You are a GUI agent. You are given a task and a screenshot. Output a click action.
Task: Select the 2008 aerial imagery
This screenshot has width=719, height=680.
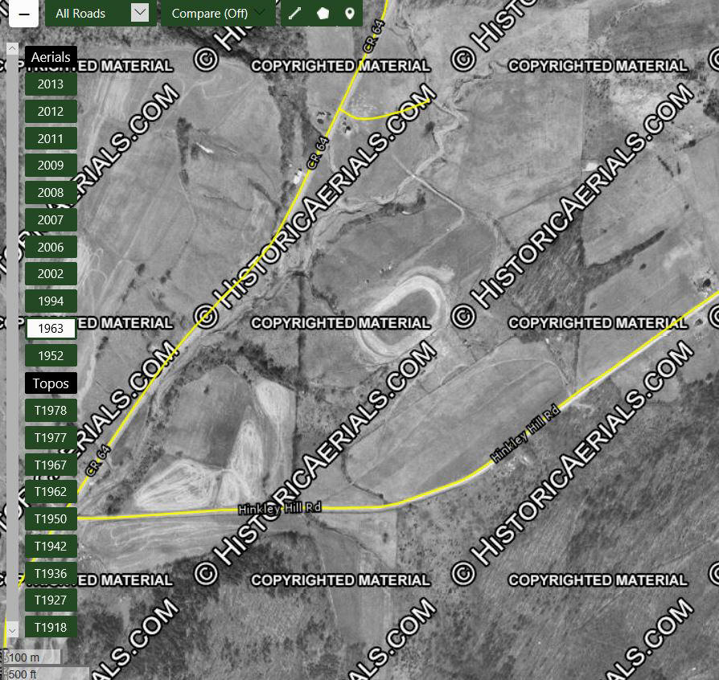click(x=51, y=192)
